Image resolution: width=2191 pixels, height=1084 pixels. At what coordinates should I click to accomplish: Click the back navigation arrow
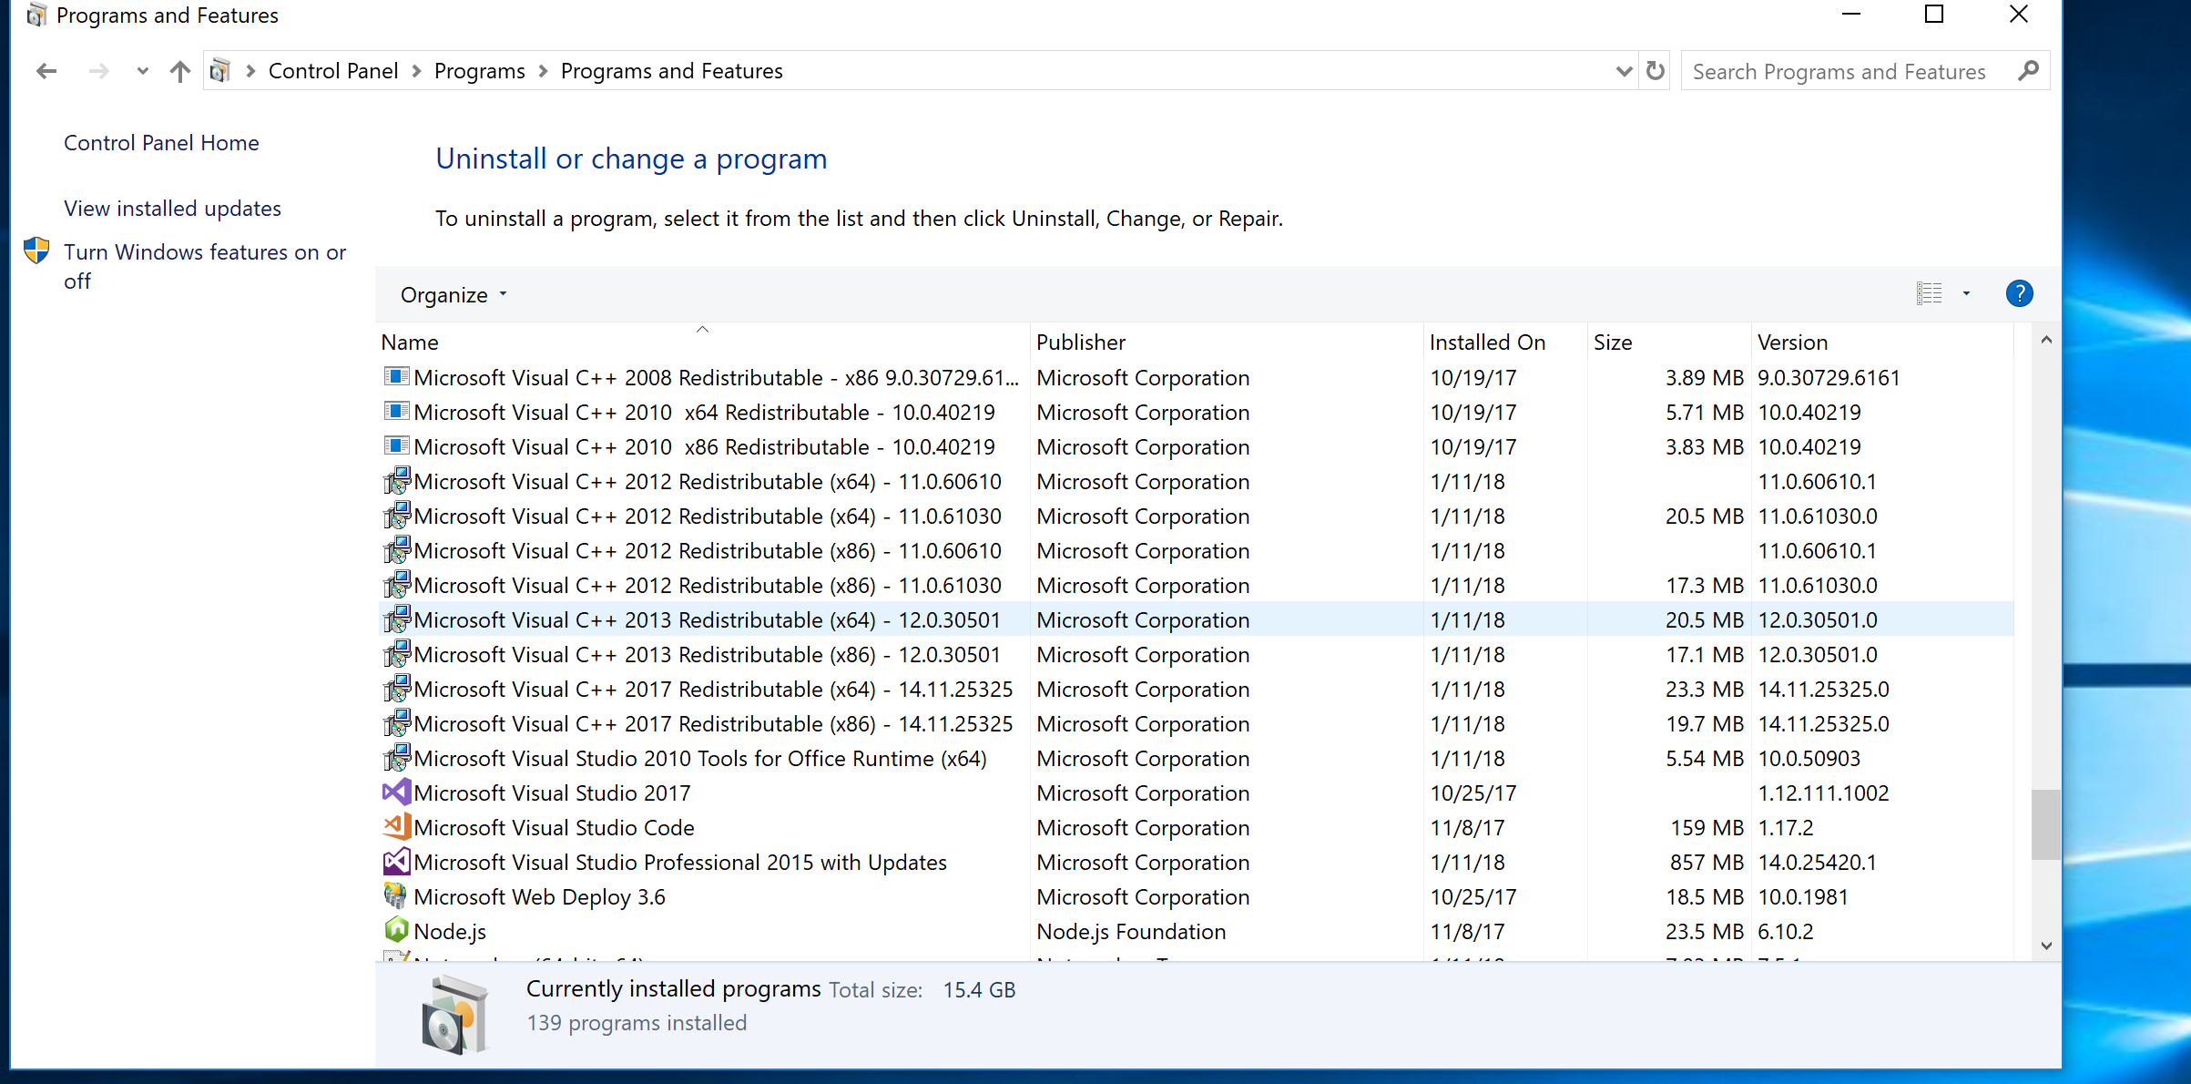(x=46, y=71)
